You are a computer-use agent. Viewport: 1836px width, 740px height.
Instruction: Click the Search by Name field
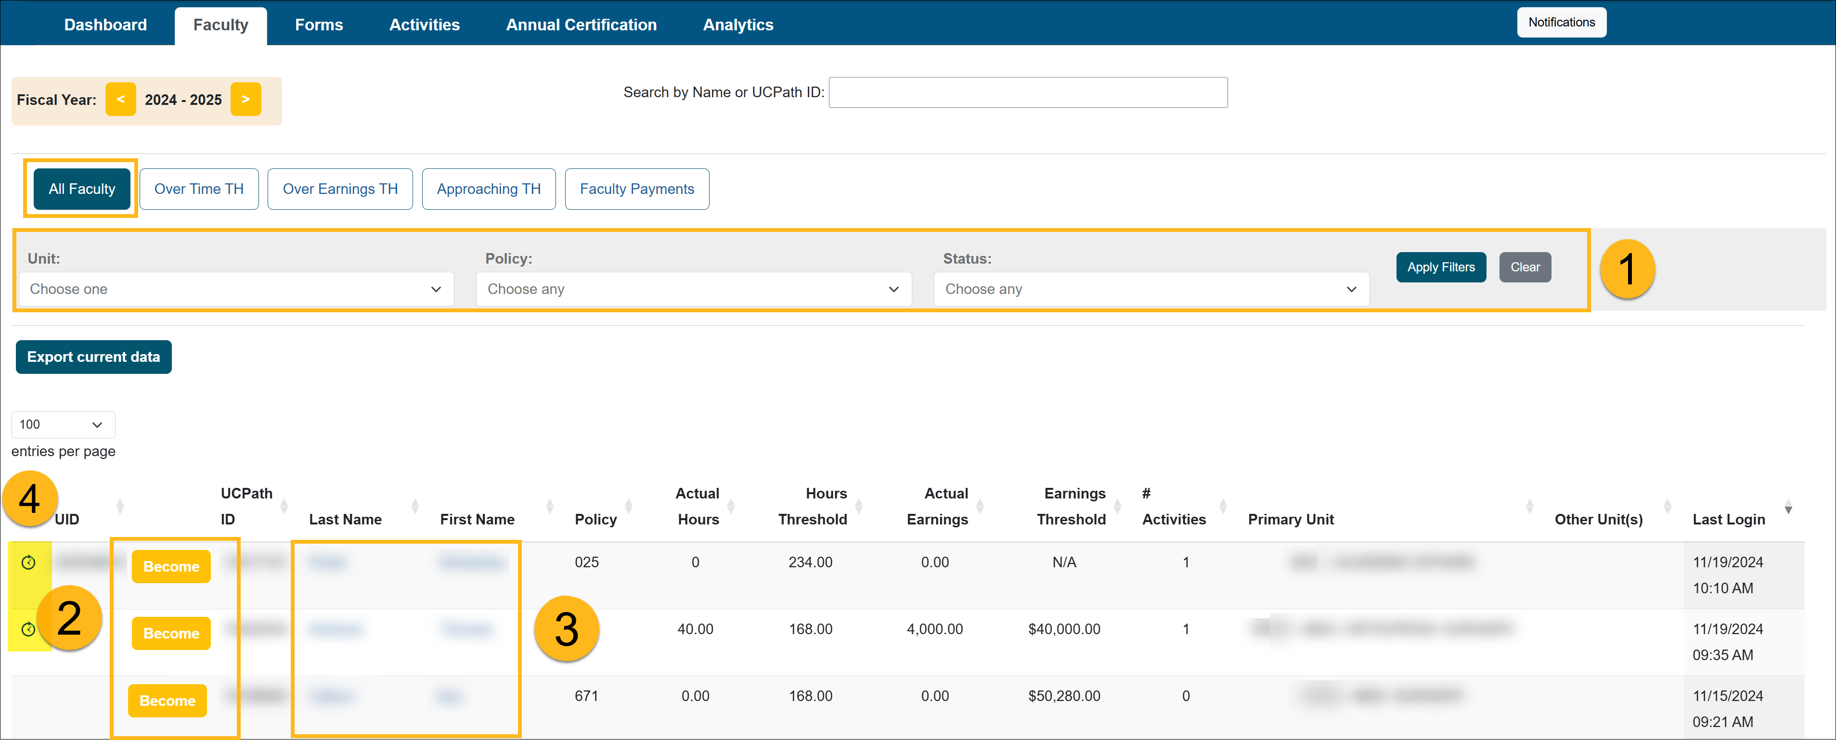1027,92
